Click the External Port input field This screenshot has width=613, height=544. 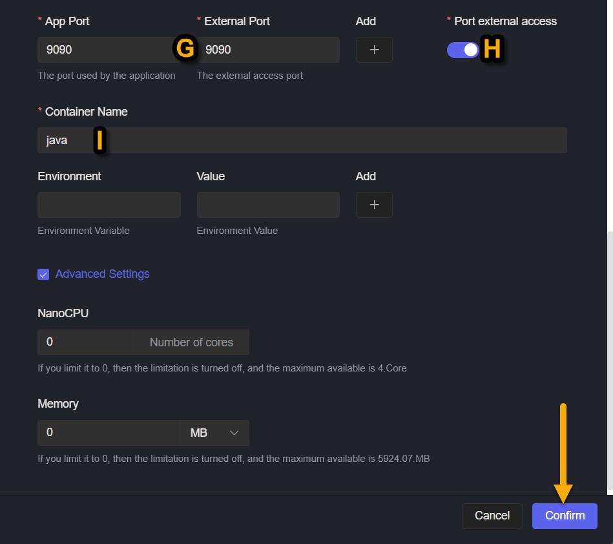pyautogui.click(x=268, y=50)
